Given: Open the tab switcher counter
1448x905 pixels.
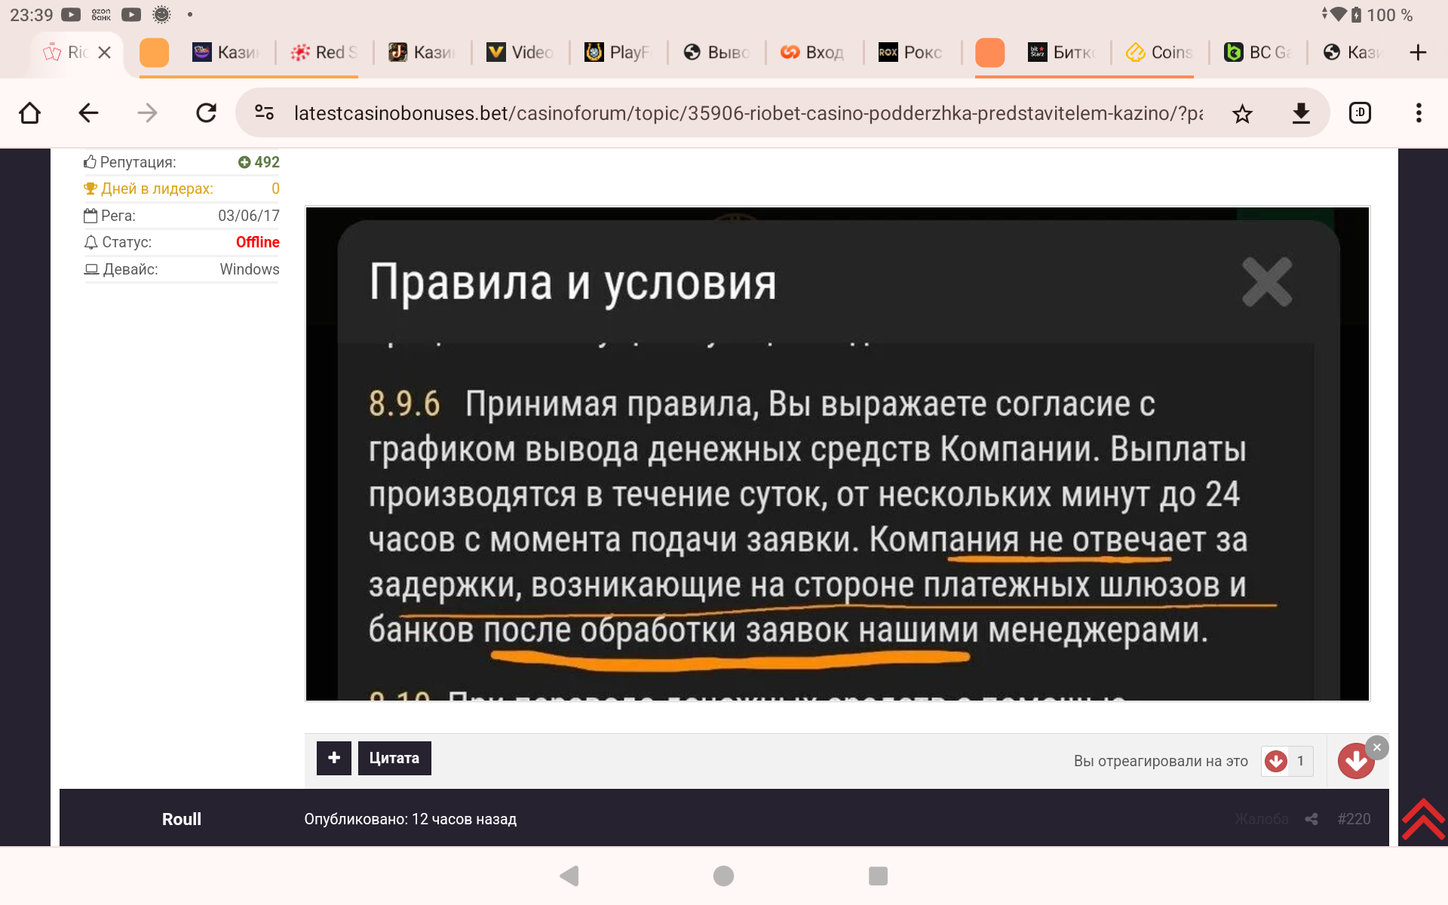Looking at the screenshot, I should click(1360, 113).
